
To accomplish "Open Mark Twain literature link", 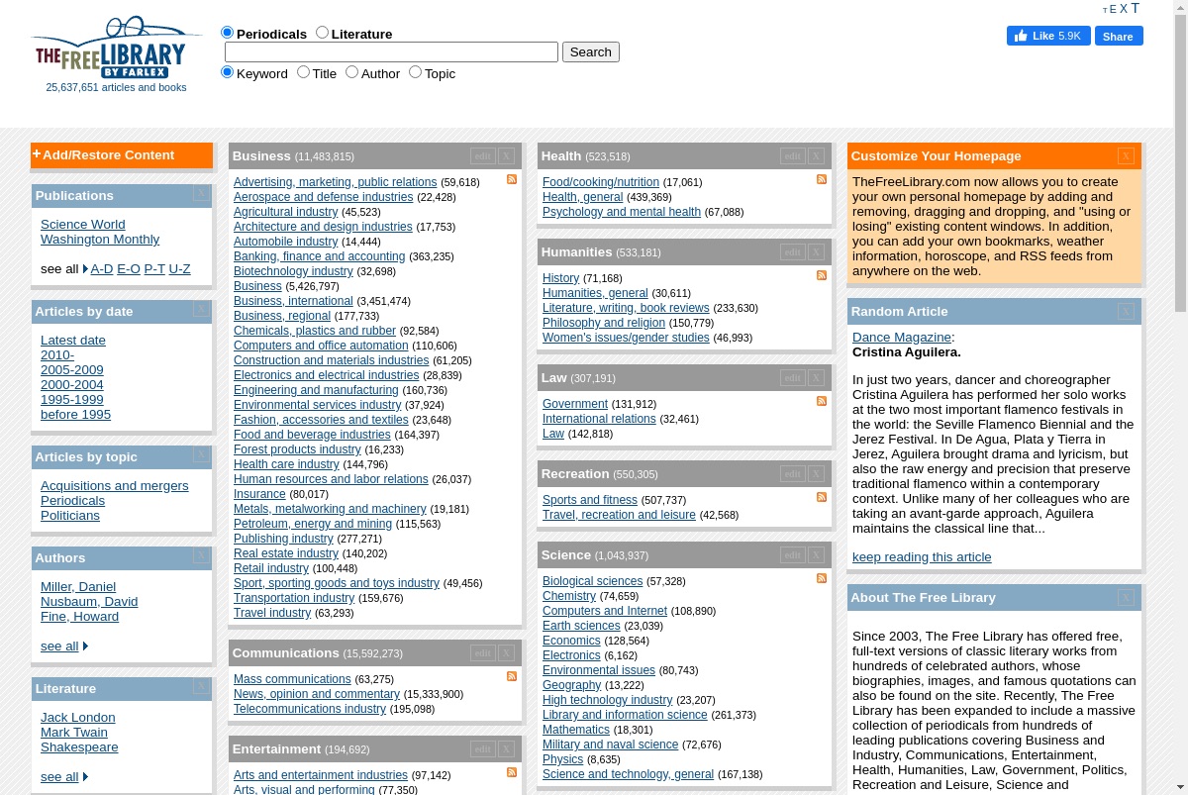I will tap(74, 732).
